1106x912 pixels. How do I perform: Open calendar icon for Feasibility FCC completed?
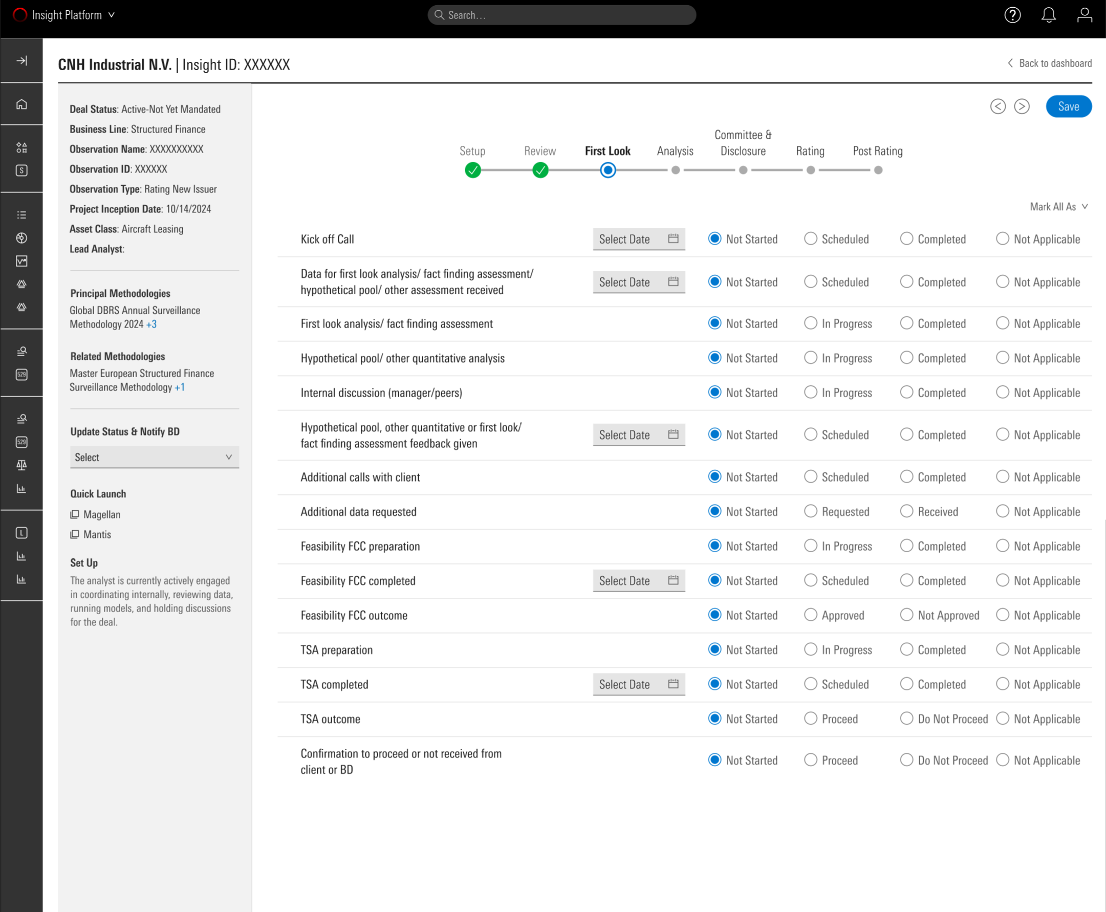673,580
